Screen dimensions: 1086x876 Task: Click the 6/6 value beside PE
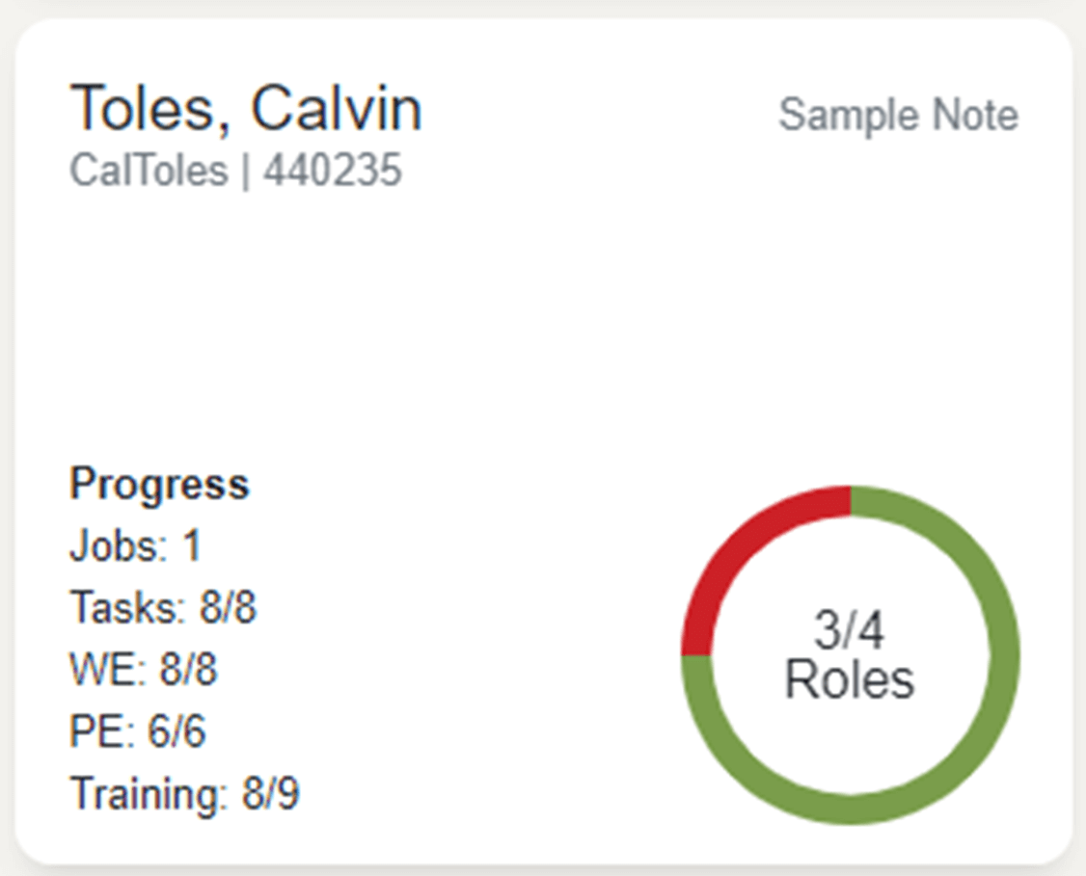pyautogui.click(x=176, y=733)
